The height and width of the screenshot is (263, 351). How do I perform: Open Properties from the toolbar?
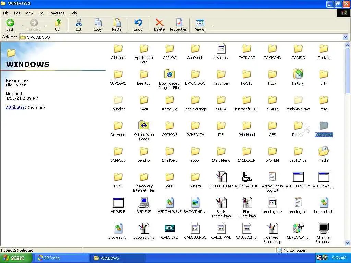tap(178, 25)
